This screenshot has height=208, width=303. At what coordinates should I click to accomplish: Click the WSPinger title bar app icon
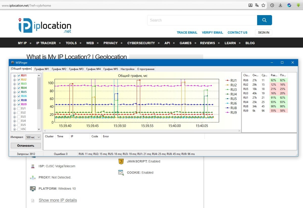[x=13, y=62]
